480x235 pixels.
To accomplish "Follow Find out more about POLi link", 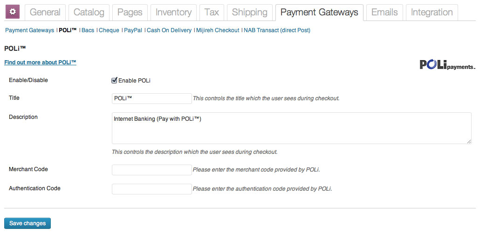I will [40, 62].
